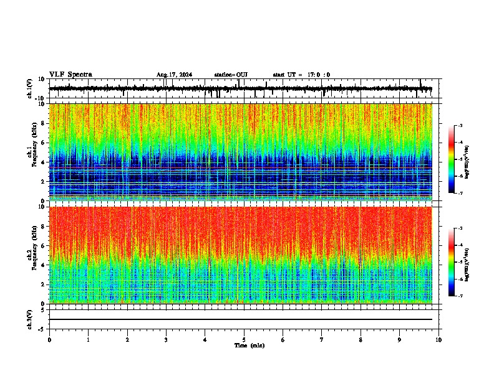This screenshot has width=494, height=381.
Task: Click time axis tick label "4"
Action: coord(205,340)
